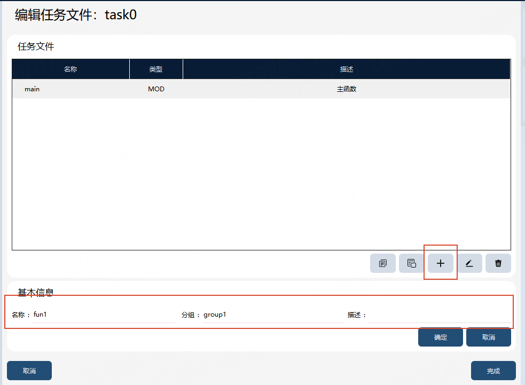Confirm basic info with 确定 button
The height and width of the screenshot is (385, 525).
(x=440, y=337)
